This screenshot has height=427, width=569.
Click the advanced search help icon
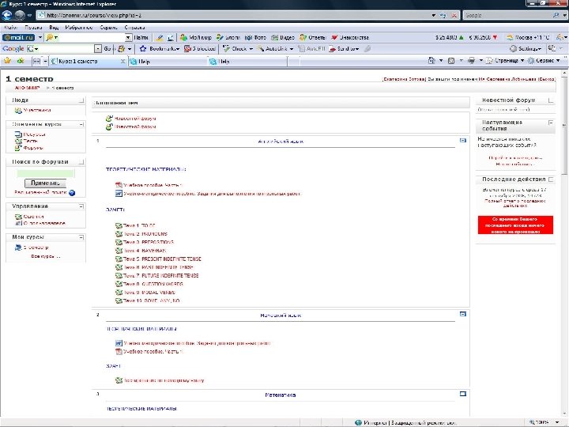[72, 192]
